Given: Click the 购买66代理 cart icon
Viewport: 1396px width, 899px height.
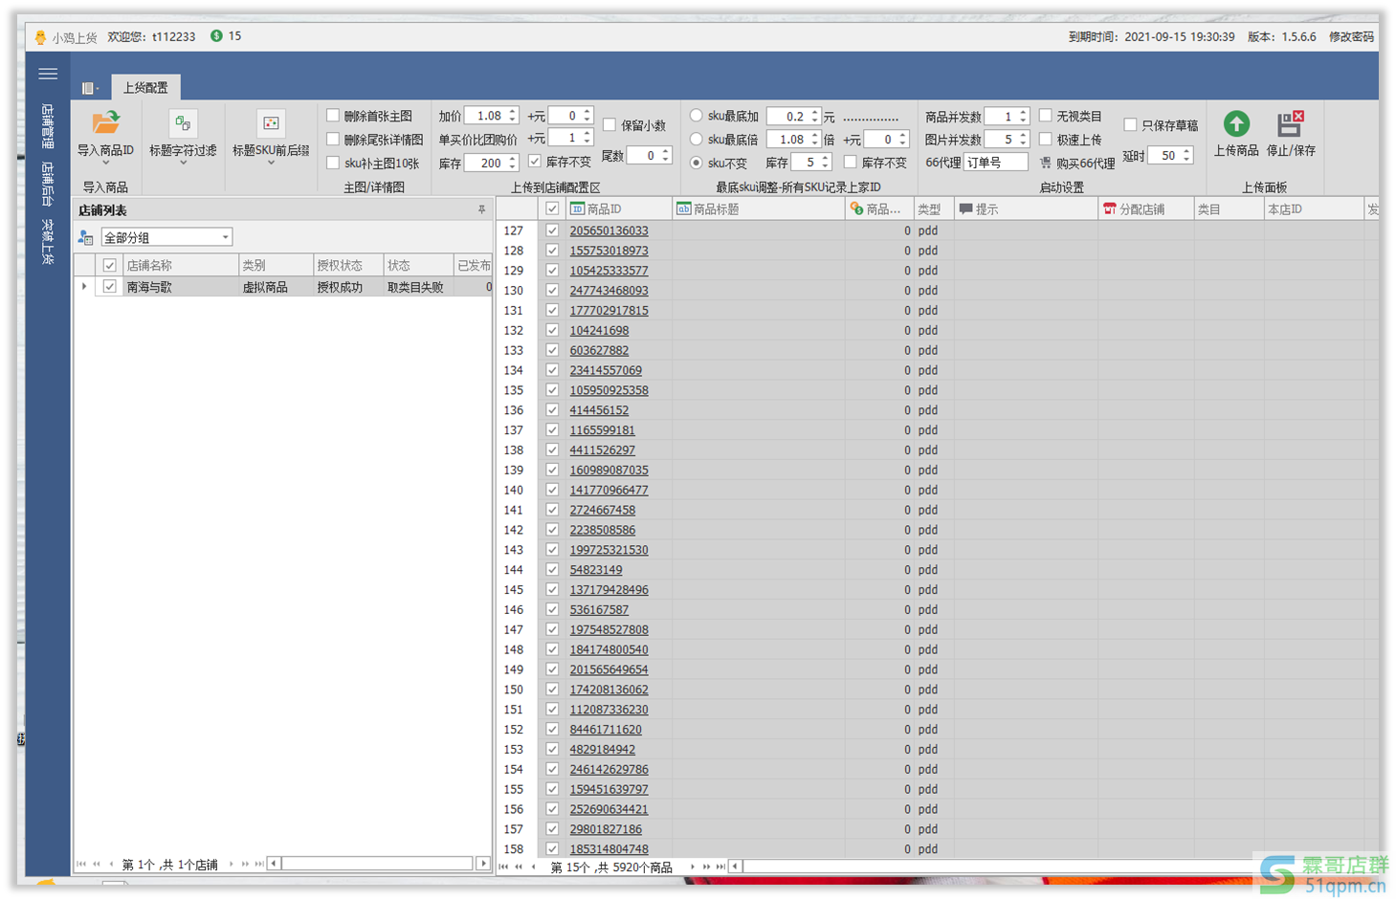Looking at the screenshot, I should 1046,164.
